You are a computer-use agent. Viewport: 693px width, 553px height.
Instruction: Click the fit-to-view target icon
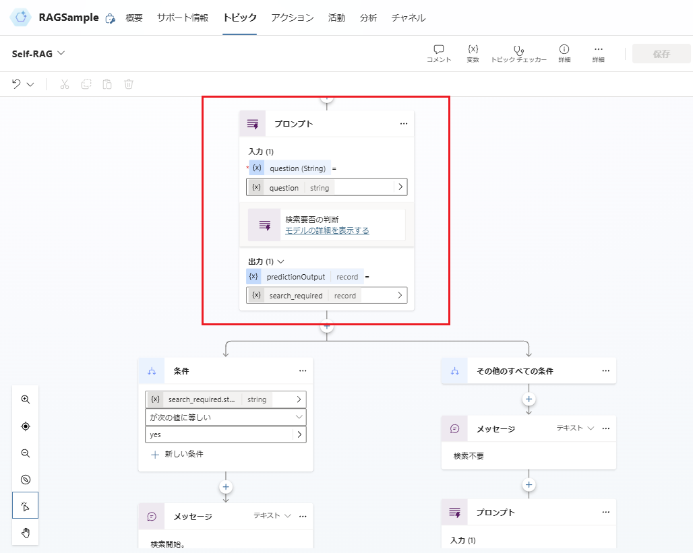coord(25,426)
